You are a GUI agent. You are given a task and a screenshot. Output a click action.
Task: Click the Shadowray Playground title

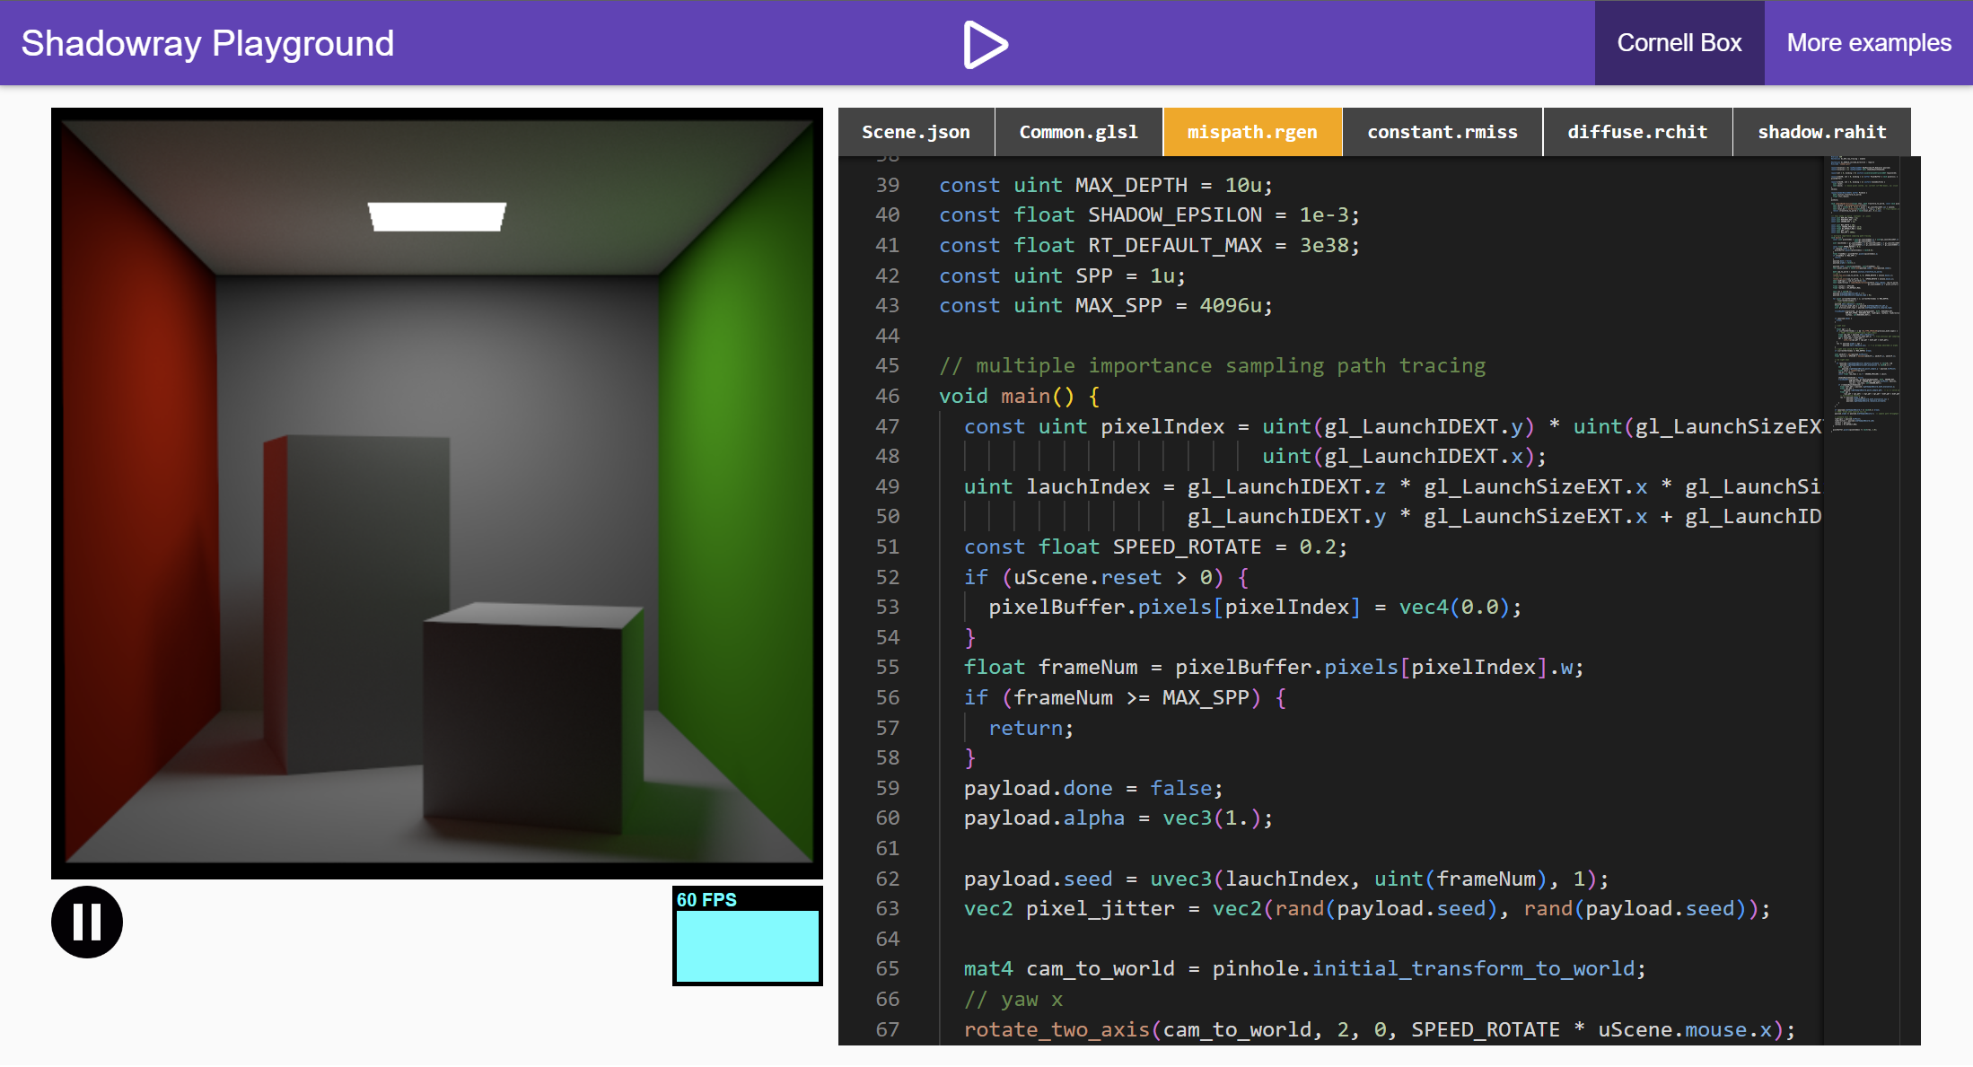point(207,43)
